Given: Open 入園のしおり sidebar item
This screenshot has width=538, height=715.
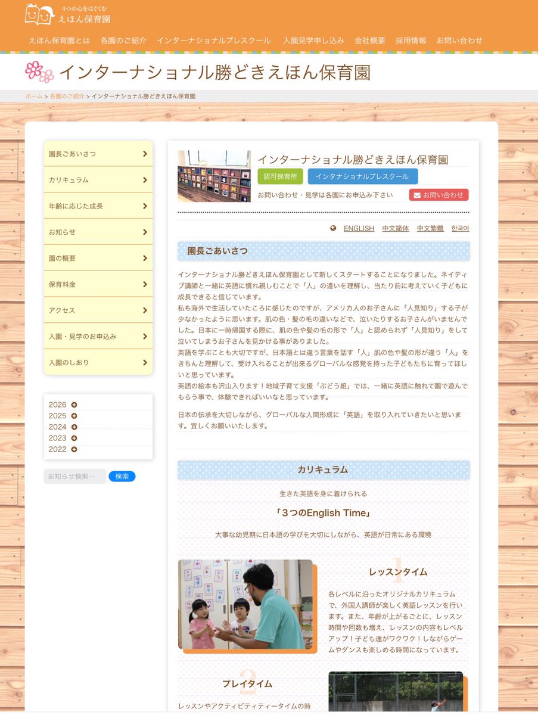Looking at the screenshot, I should 98,362.
